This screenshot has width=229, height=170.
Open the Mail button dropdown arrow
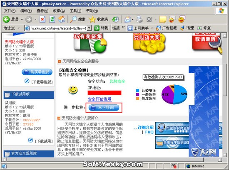132,20
